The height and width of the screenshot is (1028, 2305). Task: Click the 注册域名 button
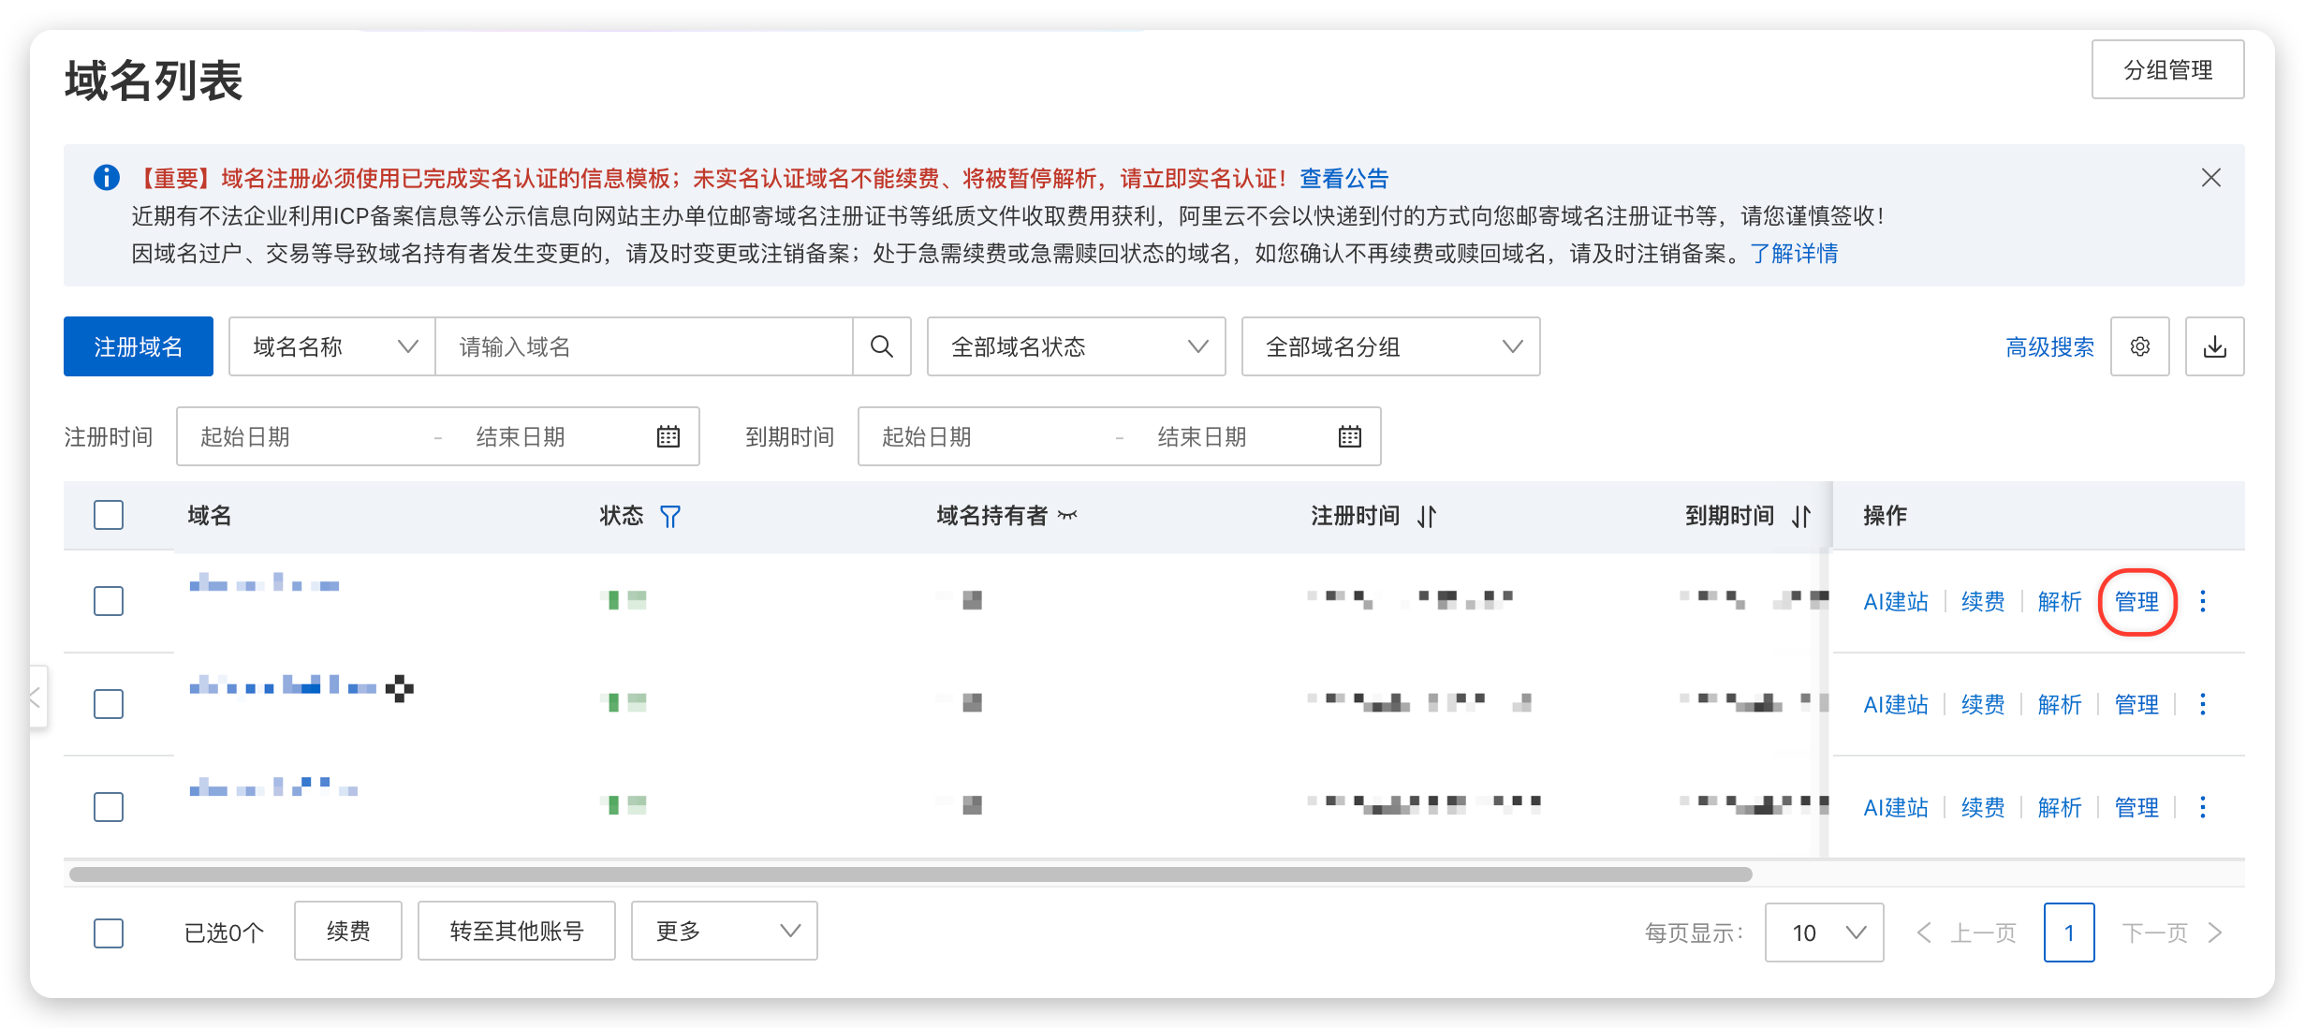click(x=138, y=346)
